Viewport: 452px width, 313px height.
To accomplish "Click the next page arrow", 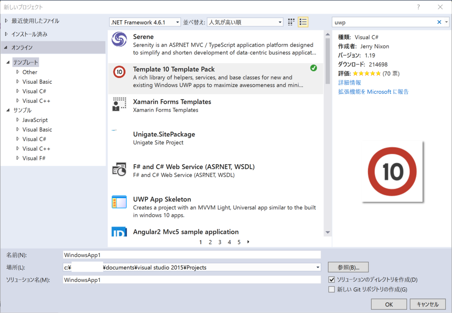I will (x=248, y=242).
